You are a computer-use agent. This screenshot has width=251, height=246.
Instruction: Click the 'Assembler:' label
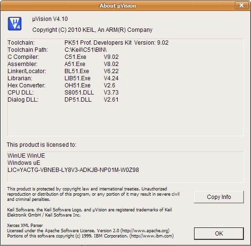click(22, 64)
